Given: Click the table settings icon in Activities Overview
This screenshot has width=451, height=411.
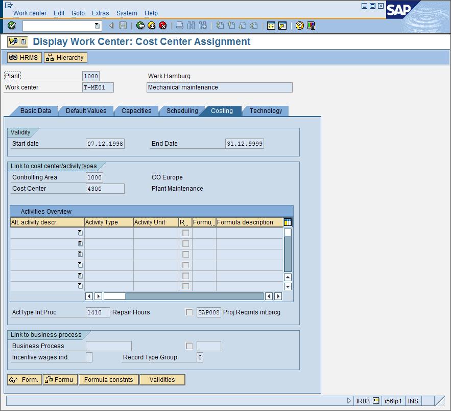Looking at the screenshot, I should 288,222.
